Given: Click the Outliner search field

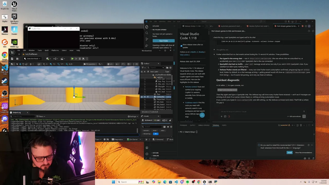Looking at the screenshot, I should click(x=156, y=68).
